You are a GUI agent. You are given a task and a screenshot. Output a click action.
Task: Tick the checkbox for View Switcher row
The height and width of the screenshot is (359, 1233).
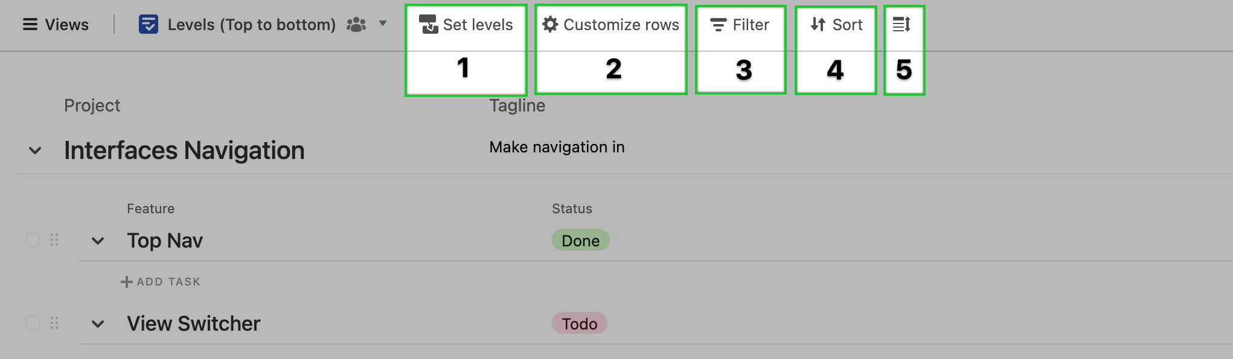(33, 323)
